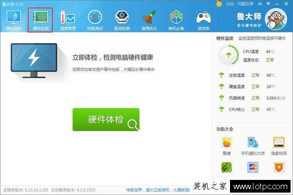Open the main menu dropdown arrow
The image size is (293, 195).
[268, 3]
